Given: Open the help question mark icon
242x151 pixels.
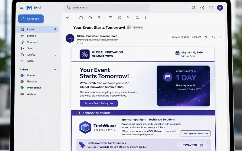Looking at the screenshot, I should (202, 8).
